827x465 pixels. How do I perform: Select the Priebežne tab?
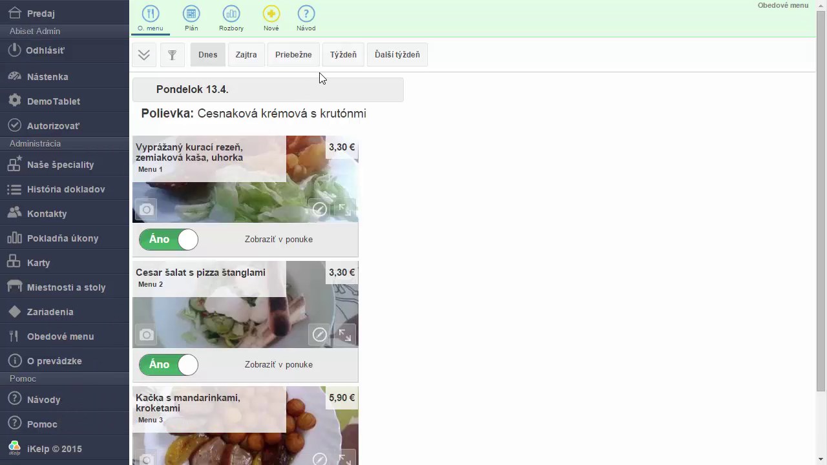[x=293, y=55]
